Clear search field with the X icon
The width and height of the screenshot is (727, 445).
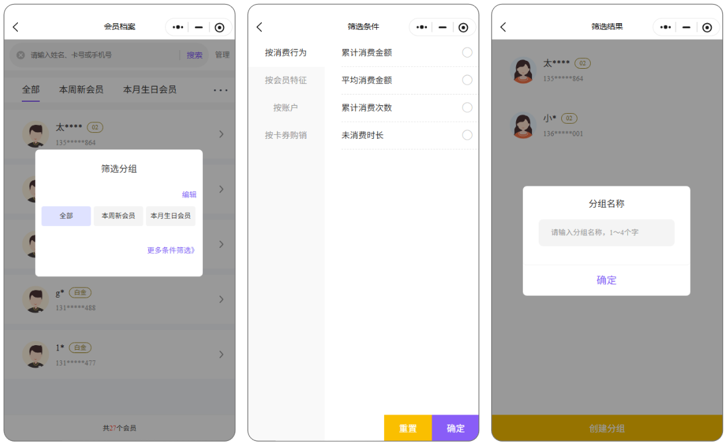20,56
